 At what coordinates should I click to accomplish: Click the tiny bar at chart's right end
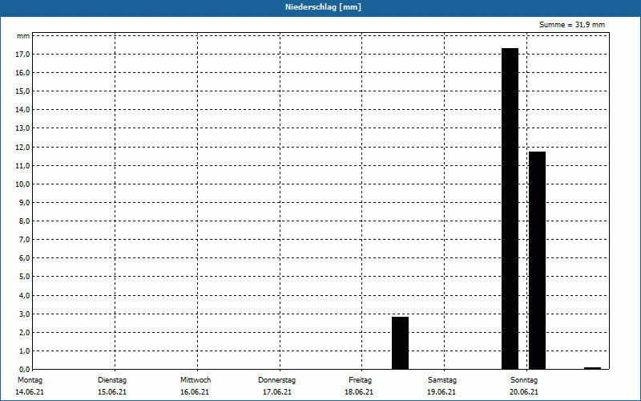tap(592, 368)
